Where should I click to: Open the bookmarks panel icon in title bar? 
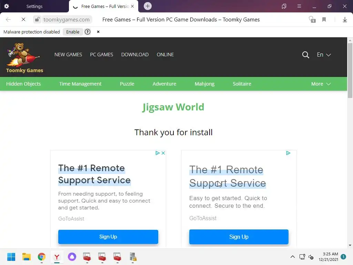[284, 6]
